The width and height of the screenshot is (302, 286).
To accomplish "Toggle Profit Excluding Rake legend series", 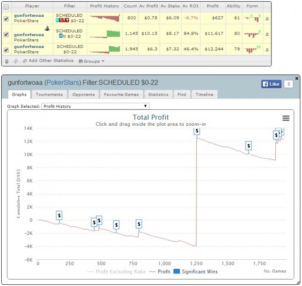I will pyautogui.click(x=116, y=272).
